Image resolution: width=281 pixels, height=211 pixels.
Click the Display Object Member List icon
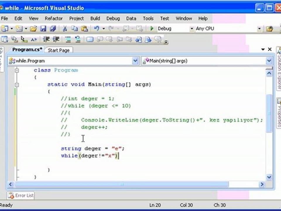[x=5, y=39]
